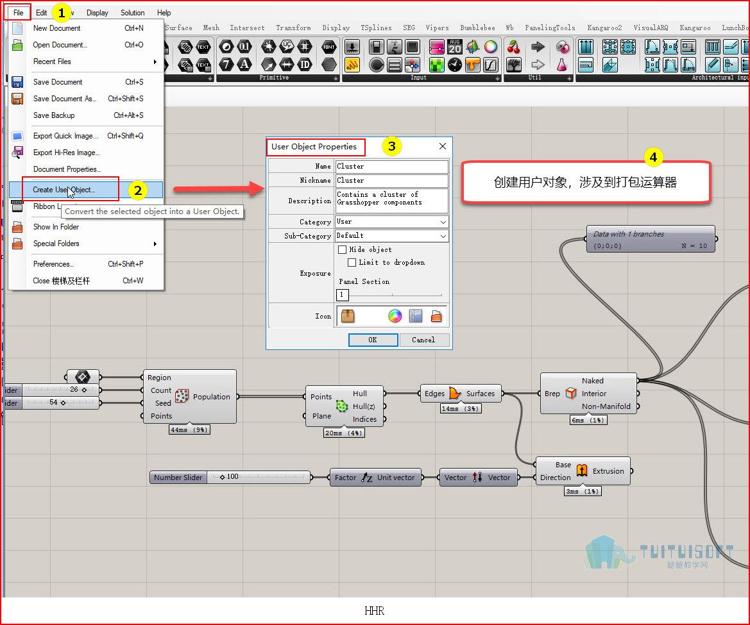Select the Population component on canvas

coord(190,397)
